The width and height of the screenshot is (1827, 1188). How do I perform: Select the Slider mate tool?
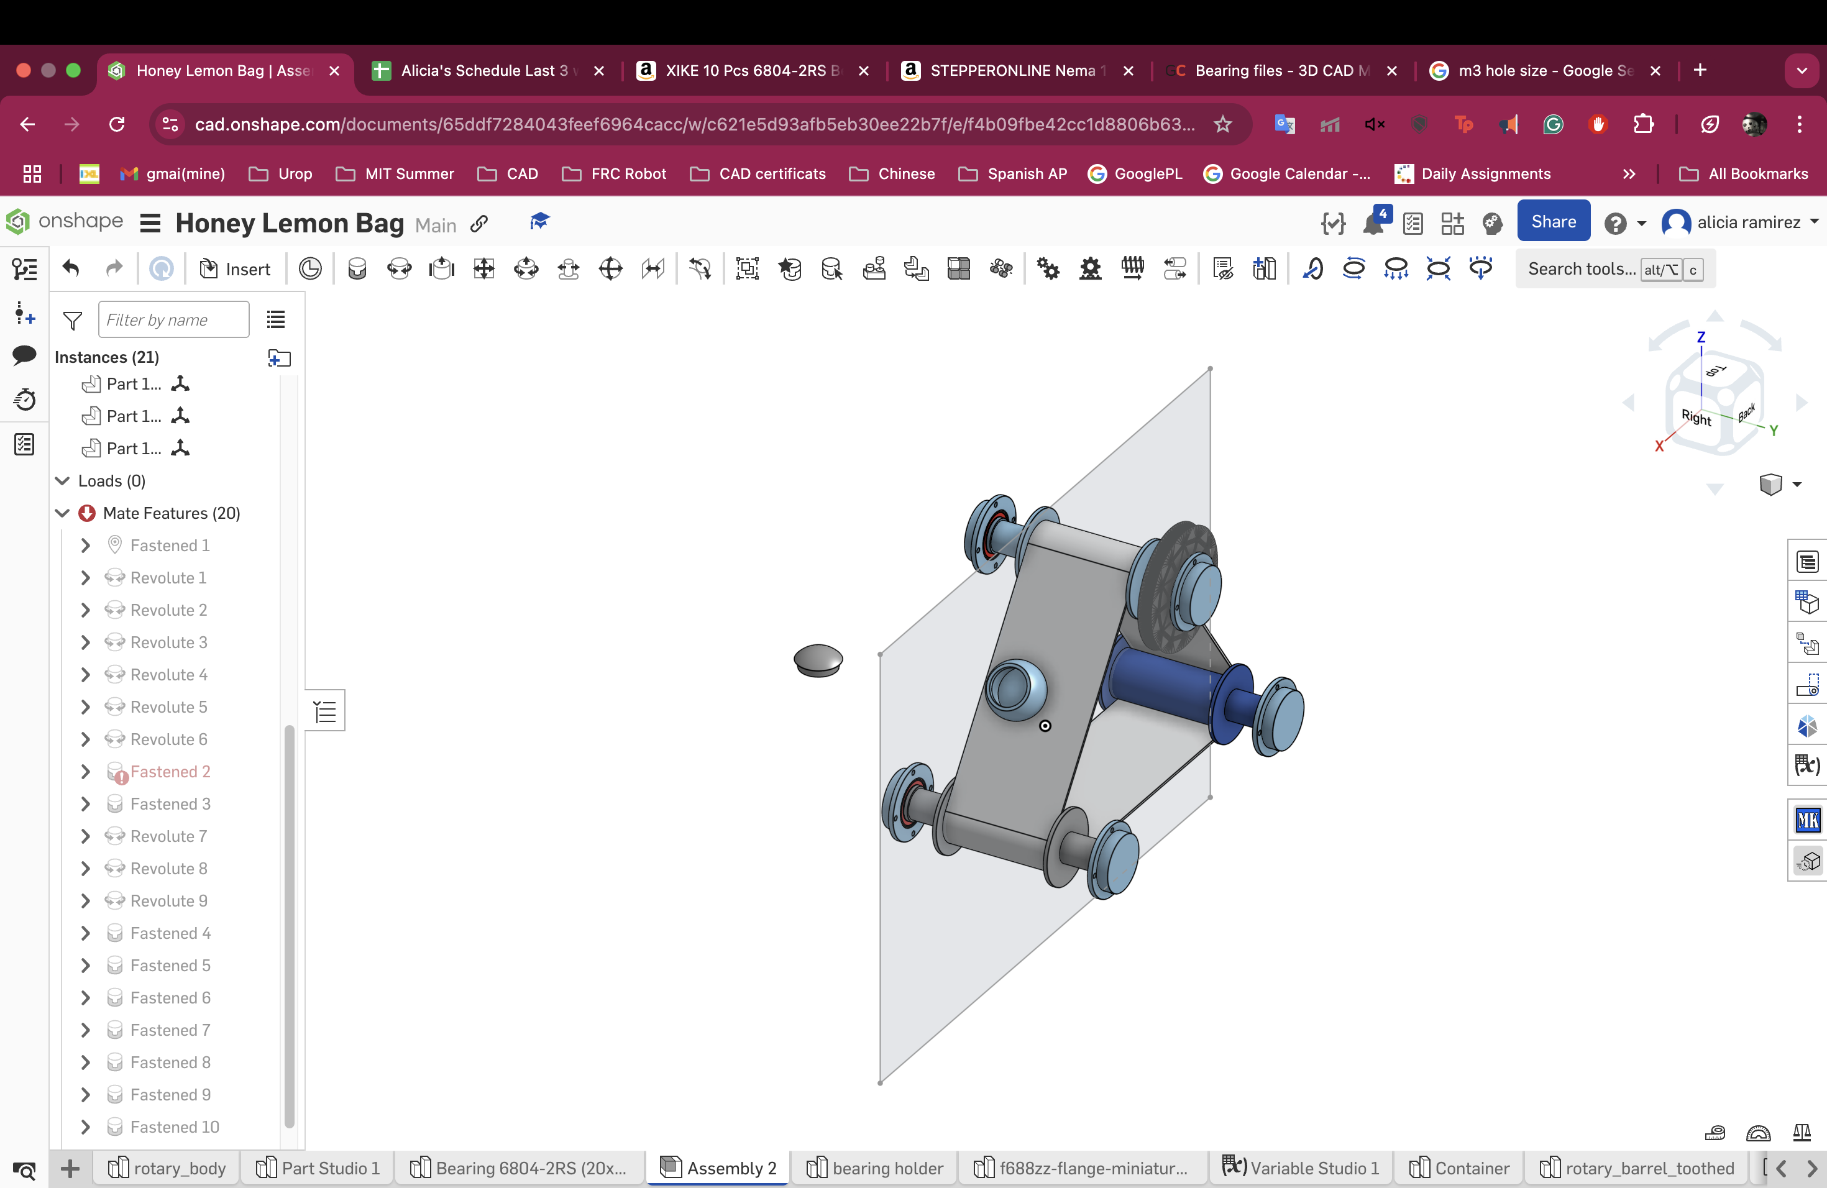441,268
